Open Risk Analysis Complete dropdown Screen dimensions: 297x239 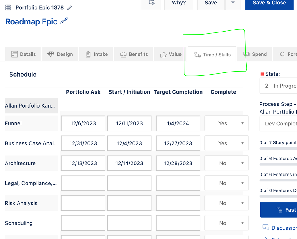[x=226, y=203]
